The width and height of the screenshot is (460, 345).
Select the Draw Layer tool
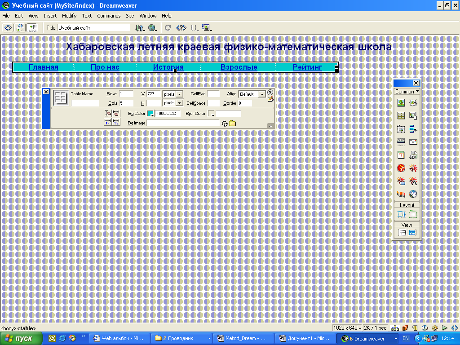[401, 129]
